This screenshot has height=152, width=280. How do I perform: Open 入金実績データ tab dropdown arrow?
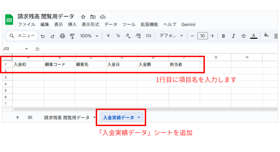139,117
